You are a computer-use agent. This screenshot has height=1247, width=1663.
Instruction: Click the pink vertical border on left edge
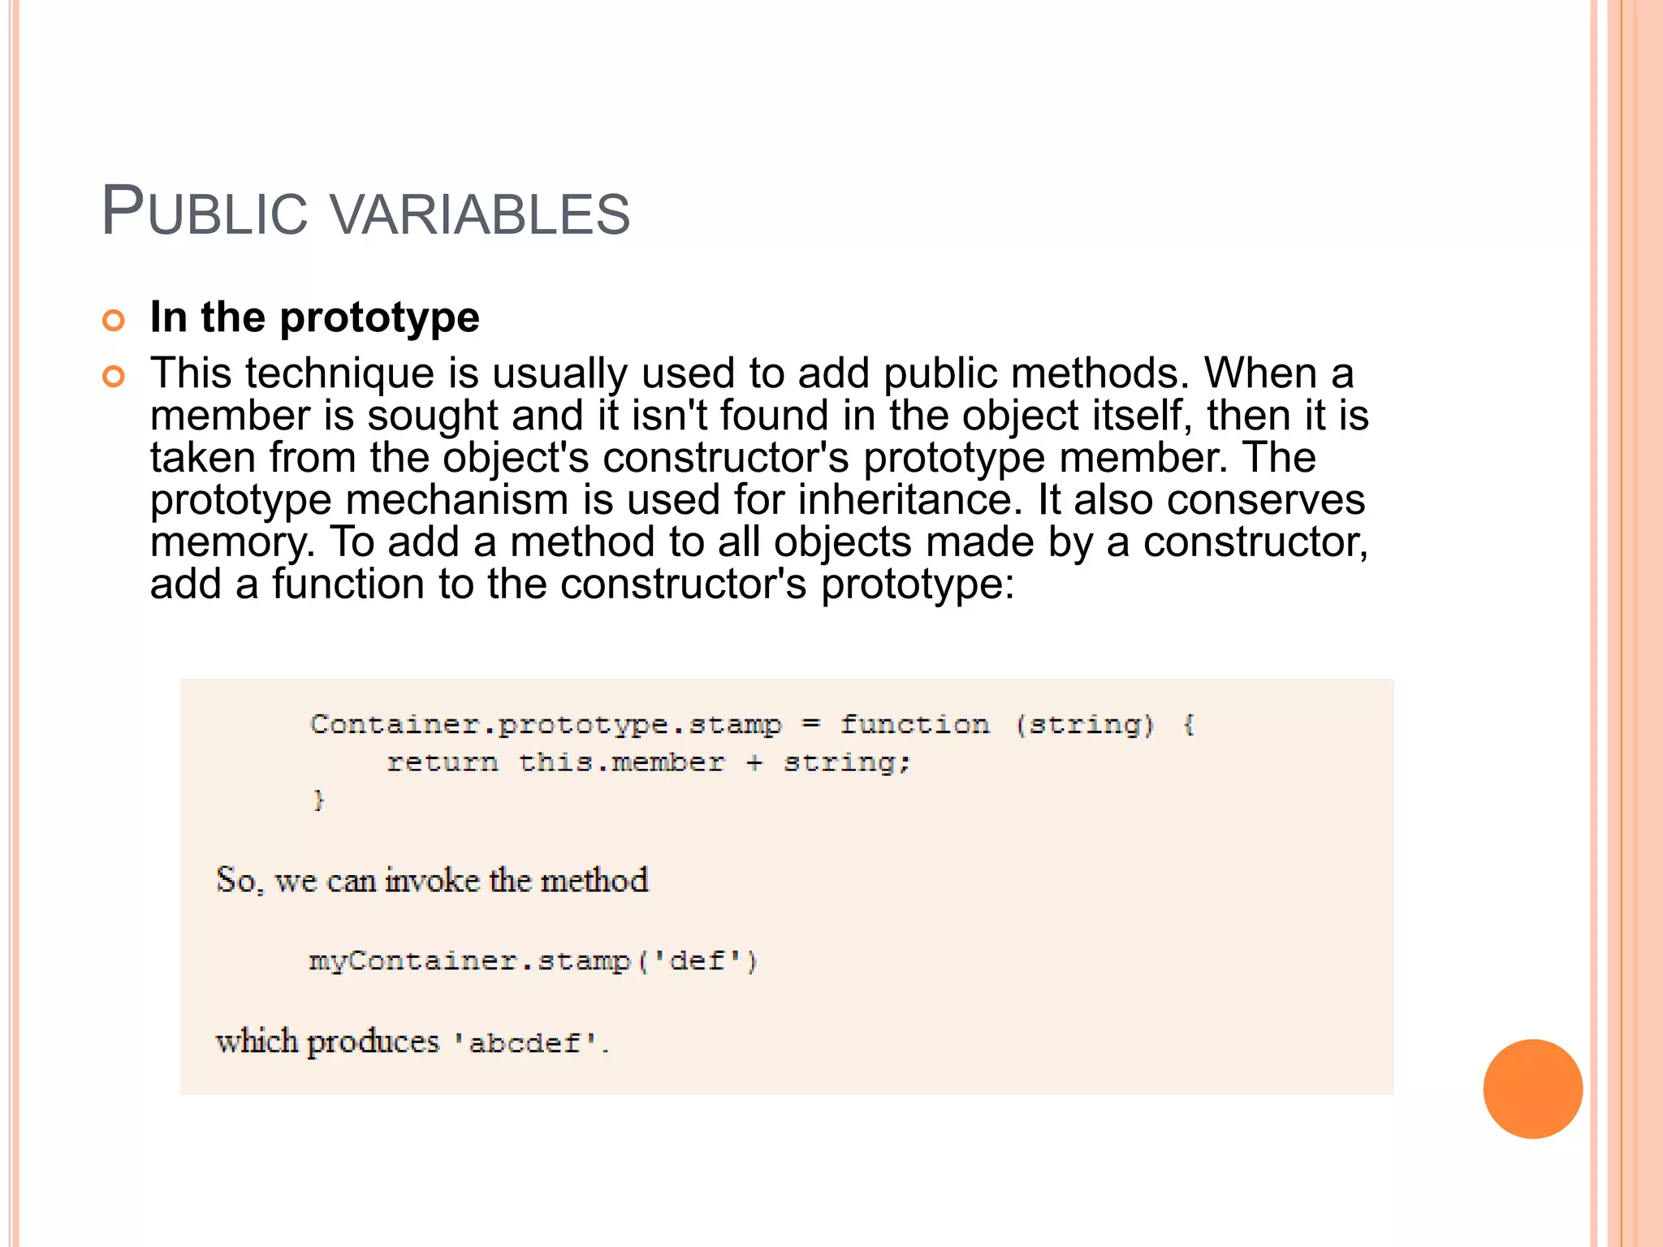click(x=13, y=623)
